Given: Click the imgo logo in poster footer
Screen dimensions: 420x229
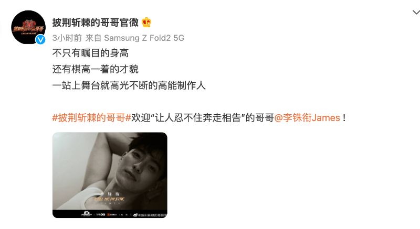Looking at the screenshot, I should (x=101, y=214).
